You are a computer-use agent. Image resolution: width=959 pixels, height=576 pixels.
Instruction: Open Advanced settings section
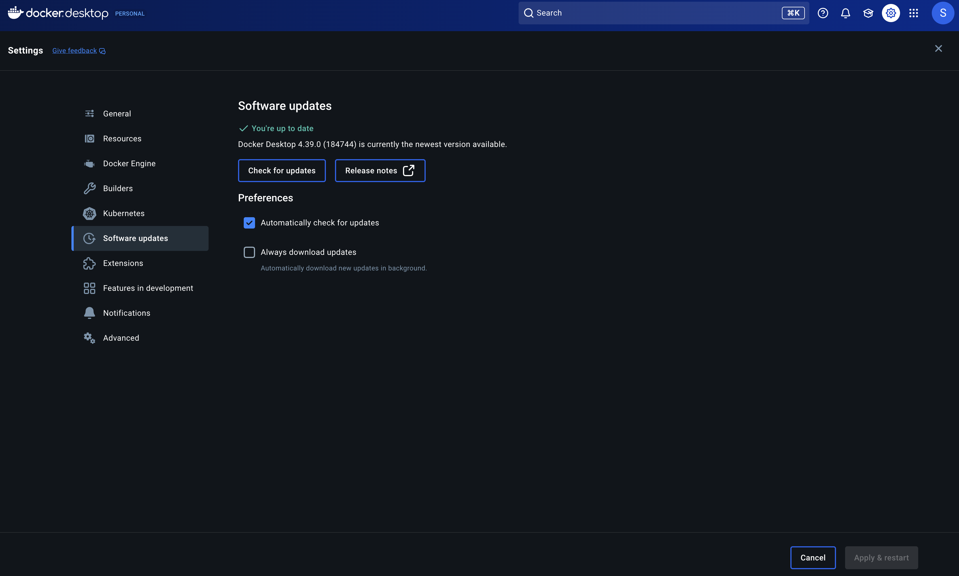click(140, 338)
